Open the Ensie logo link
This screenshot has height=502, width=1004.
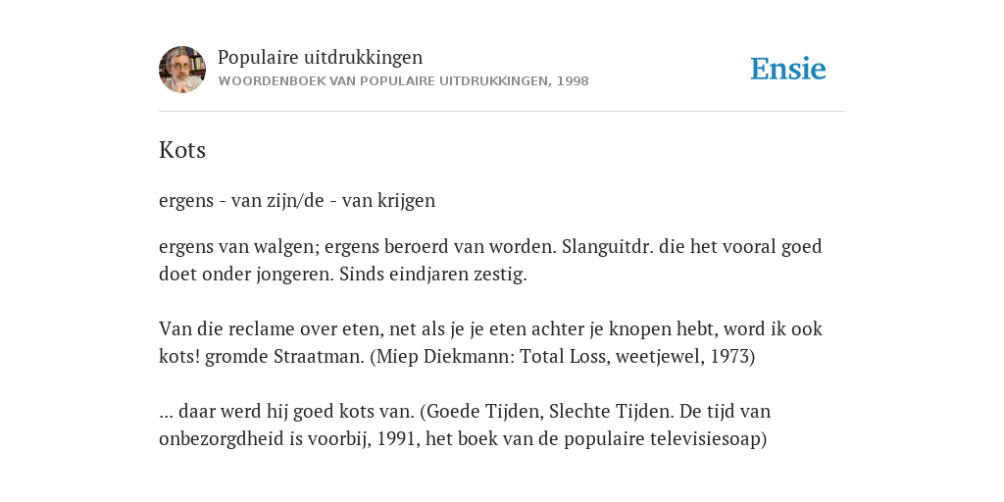click(x=788, y=69)
